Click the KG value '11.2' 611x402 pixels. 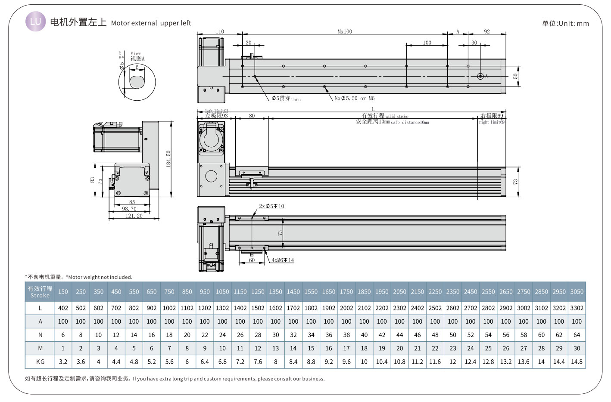pos(417,362)
